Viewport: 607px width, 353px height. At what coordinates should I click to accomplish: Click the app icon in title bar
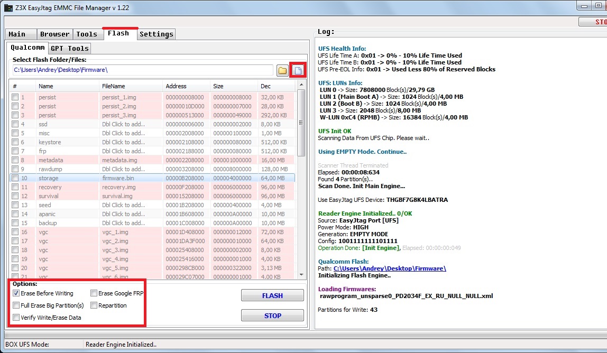(8, 8)
